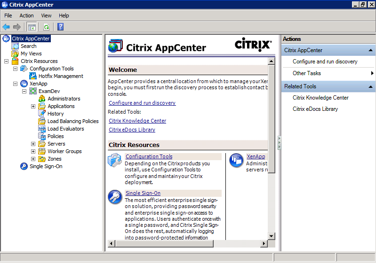The height and width of the screenshot is (263, 376).
Task: Click the Administrators icon in tree
Action: point(42,99)
